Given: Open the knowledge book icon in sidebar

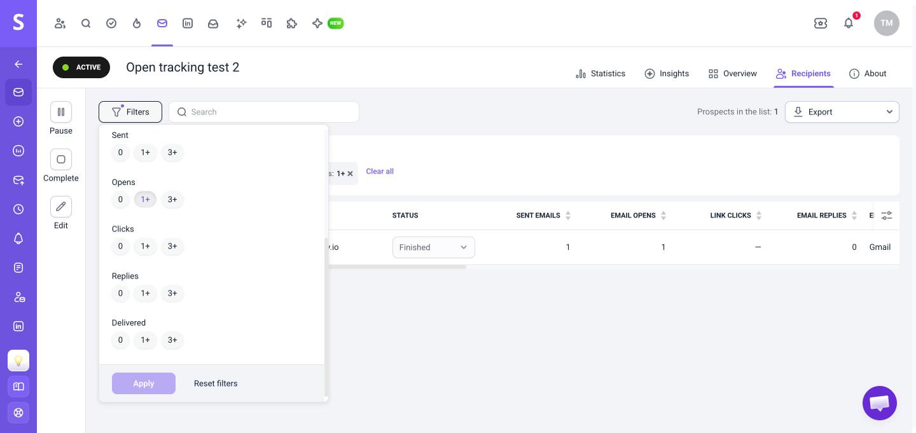Looking at the screenshot, I should coord(18,387).
